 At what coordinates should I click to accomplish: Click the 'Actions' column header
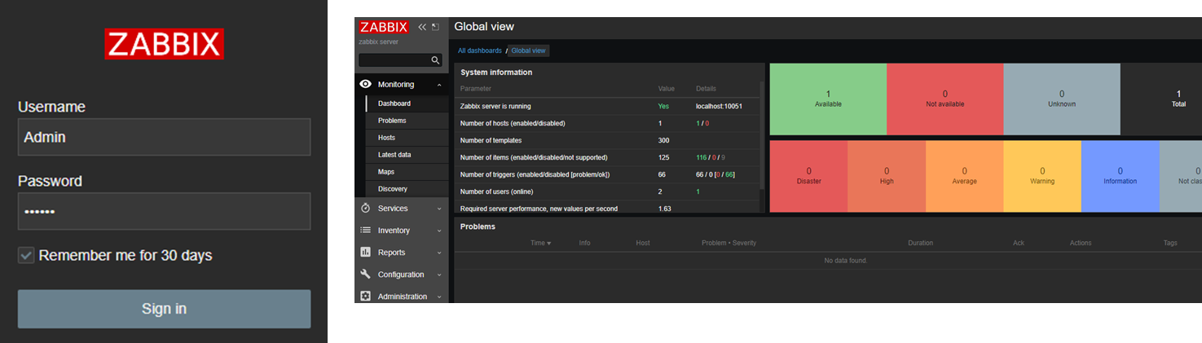1081,243
